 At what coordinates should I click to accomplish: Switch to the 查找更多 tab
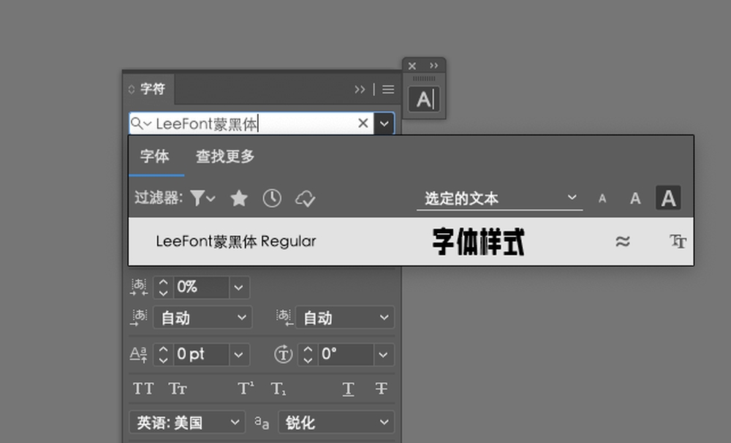pyautogui.click(x=225, y=156)
